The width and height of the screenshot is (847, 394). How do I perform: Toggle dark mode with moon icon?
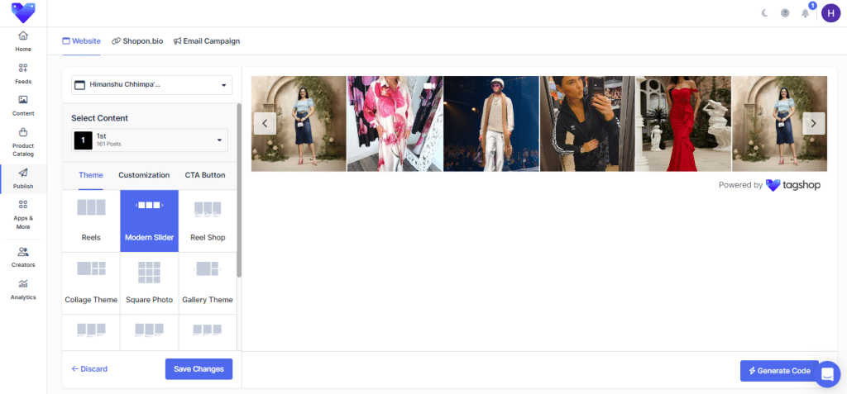pos(764,13)
